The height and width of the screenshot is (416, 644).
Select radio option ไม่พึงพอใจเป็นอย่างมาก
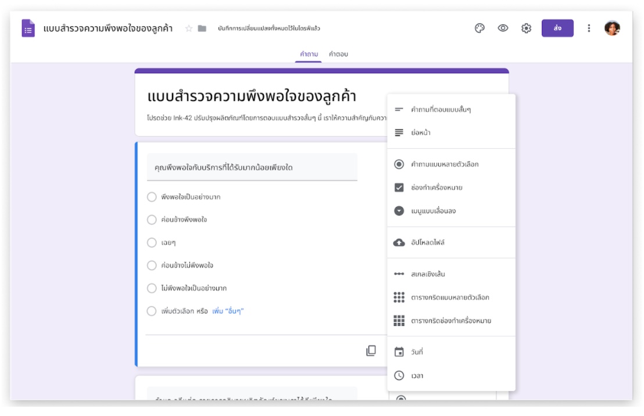[152, 288]
